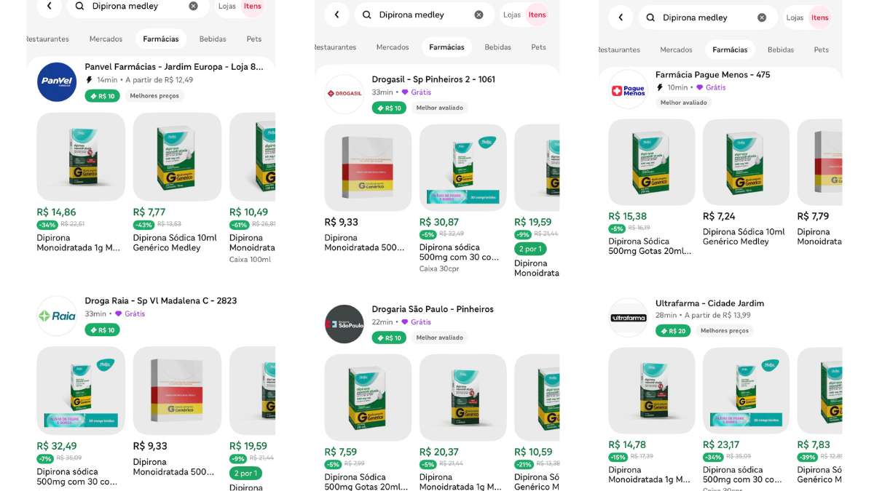Tap the R$ 14,86 Dipirona product image at Panvel

(81, 156)
